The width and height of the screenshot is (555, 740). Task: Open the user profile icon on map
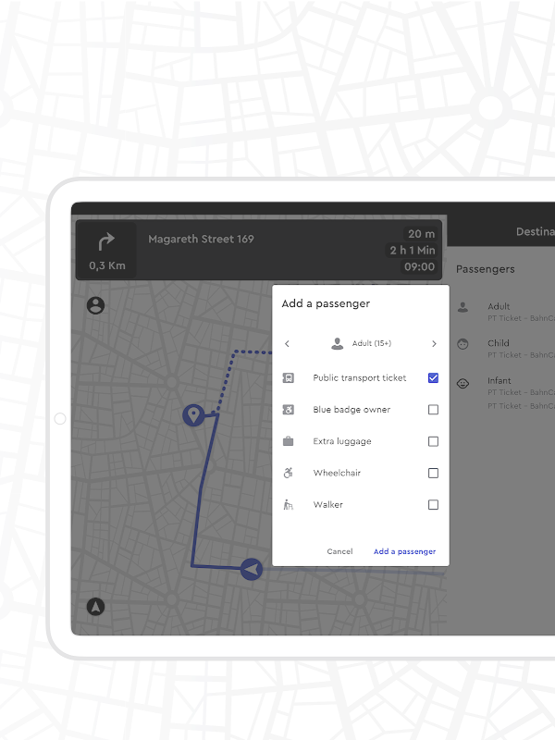[96, 305]
